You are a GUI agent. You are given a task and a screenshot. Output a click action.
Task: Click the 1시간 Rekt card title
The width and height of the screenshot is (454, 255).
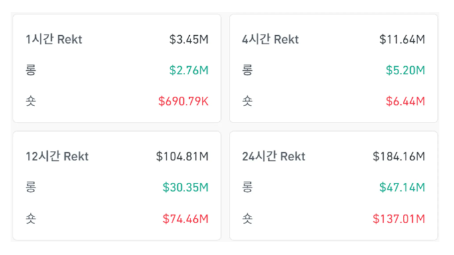click(54, 39)
